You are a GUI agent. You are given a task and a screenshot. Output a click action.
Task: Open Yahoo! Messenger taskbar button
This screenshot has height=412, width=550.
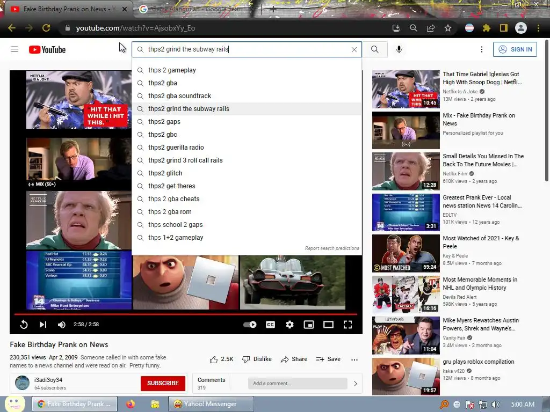(x=211, y=404)
